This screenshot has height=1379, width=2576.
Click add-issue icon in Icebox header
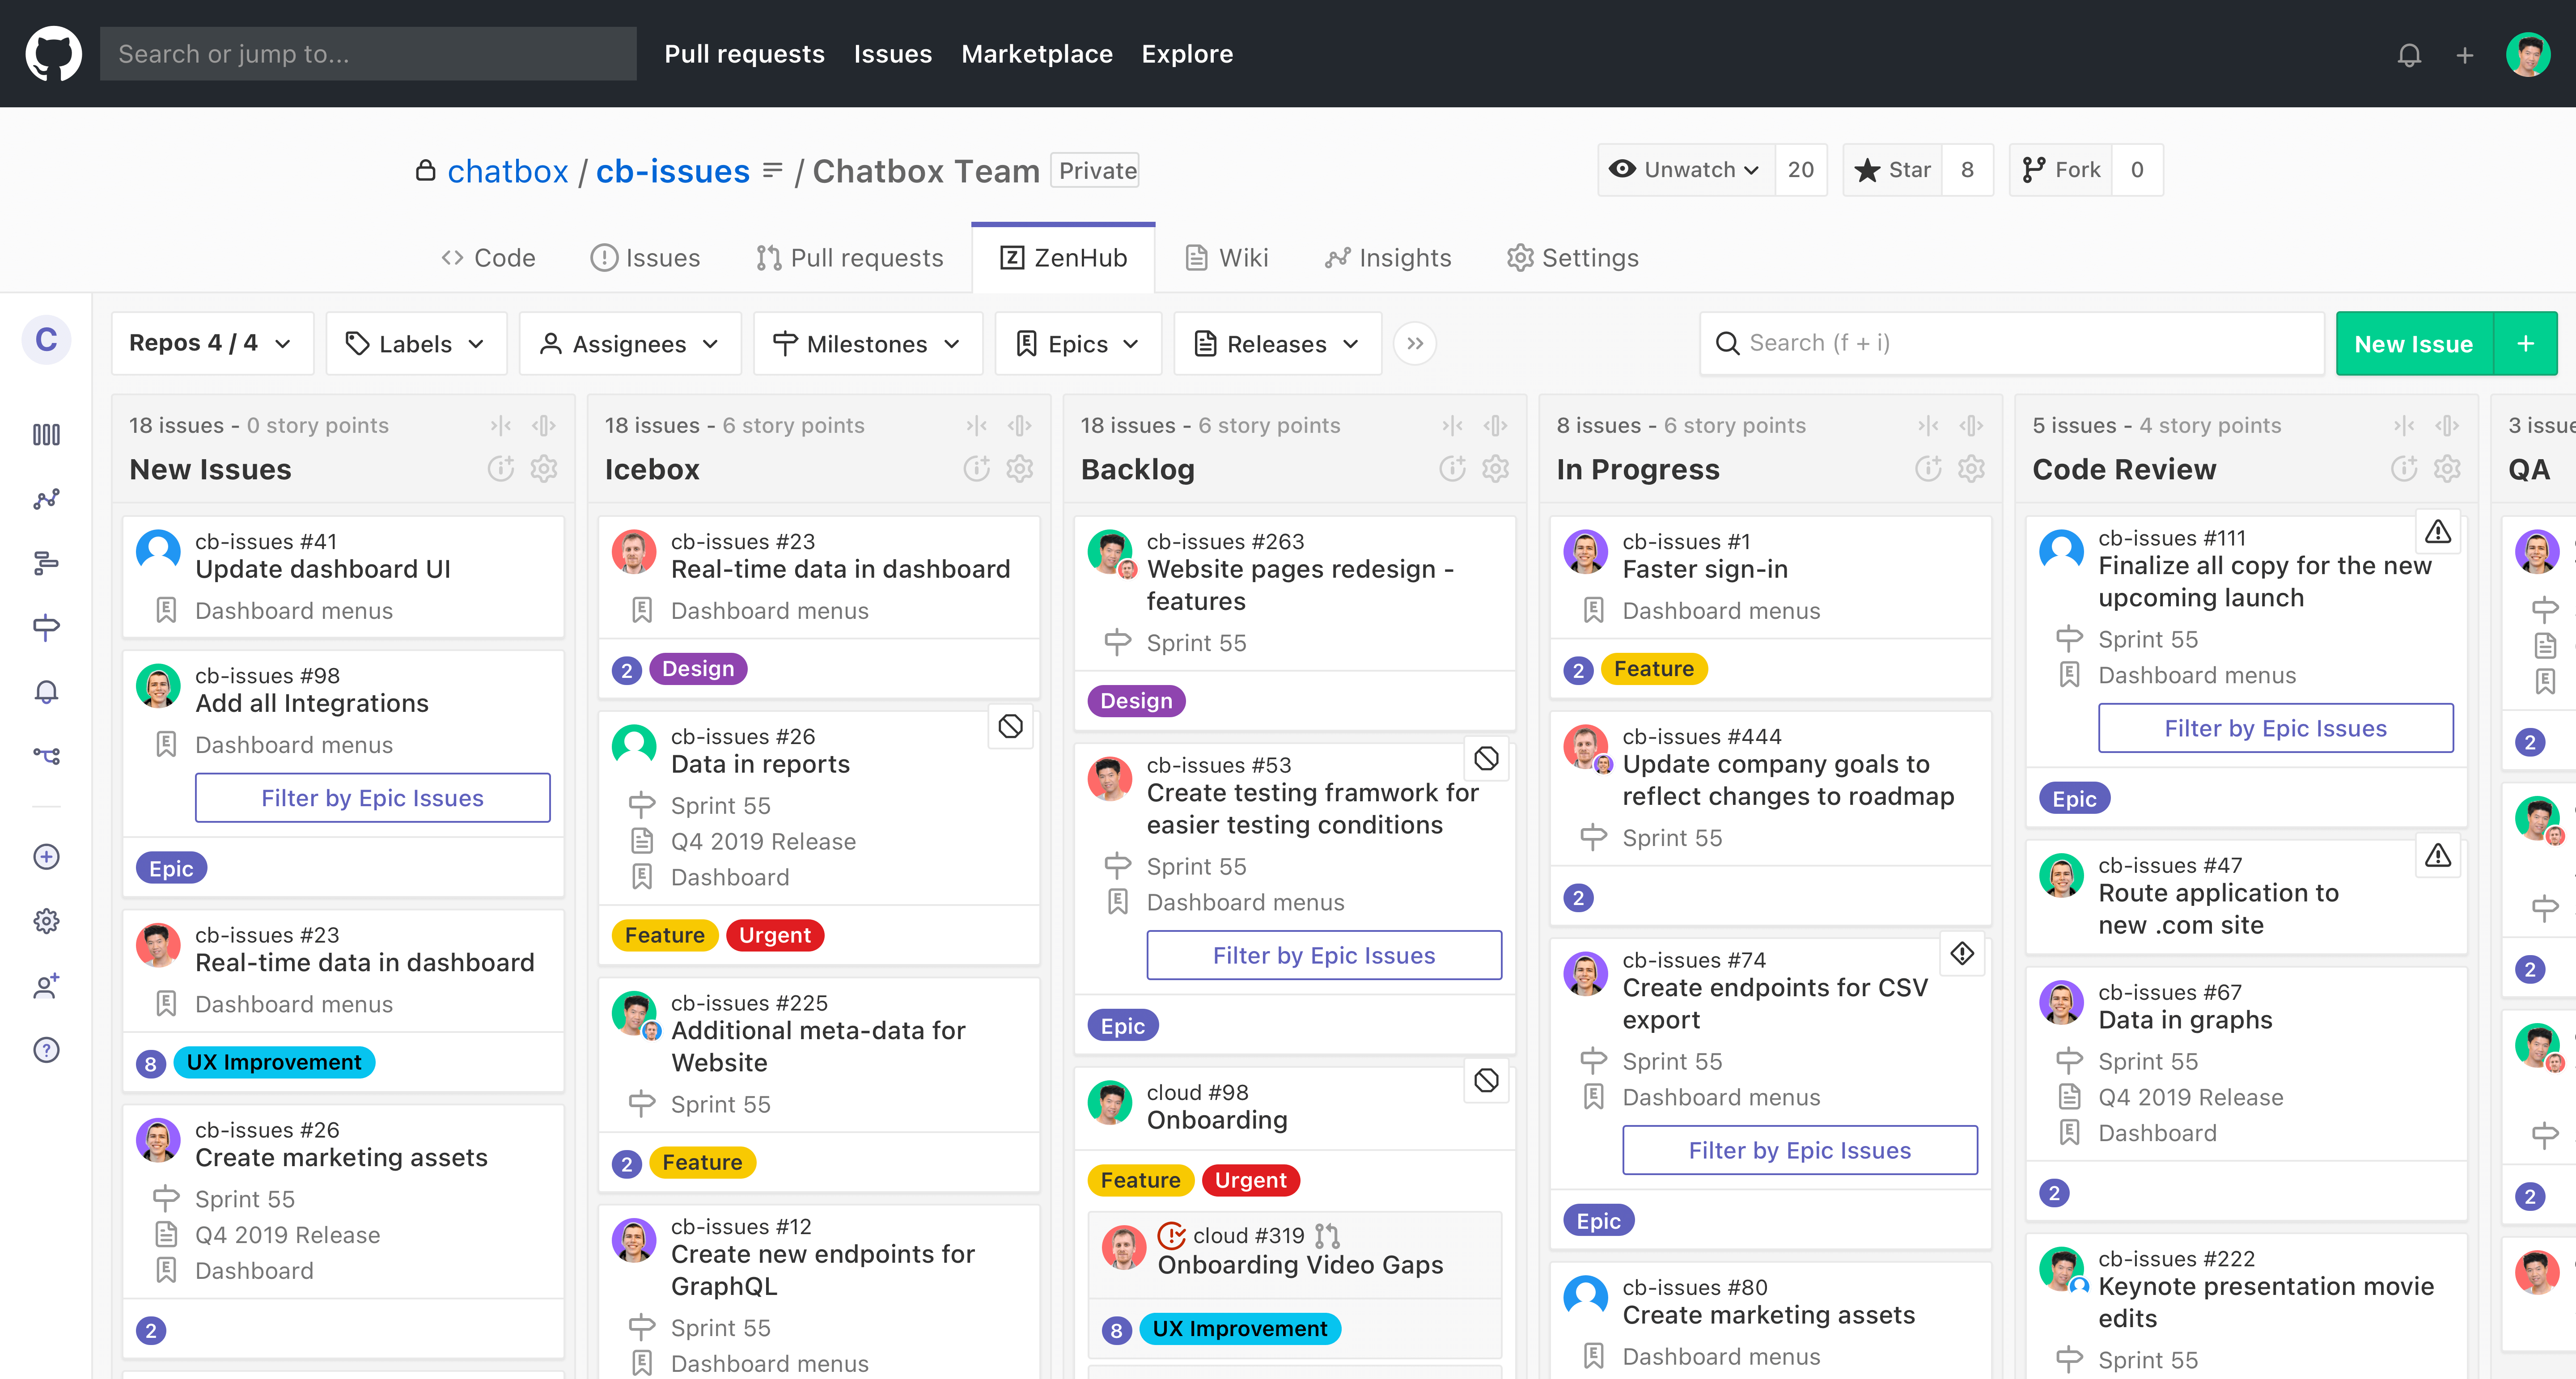click(x=977, y=469)
